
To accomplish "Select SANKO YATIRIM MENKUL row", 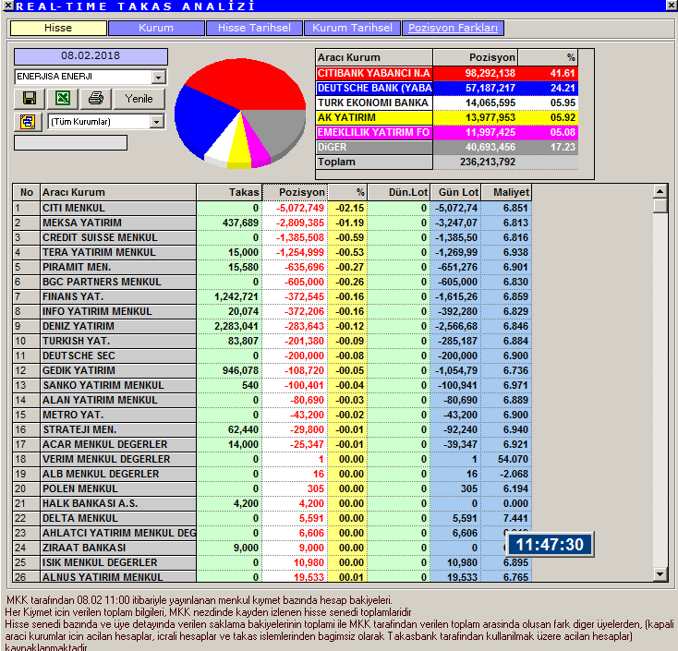I will click(272, 385).
